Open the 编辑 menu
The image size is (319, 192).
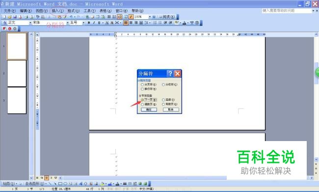(26, 11)
